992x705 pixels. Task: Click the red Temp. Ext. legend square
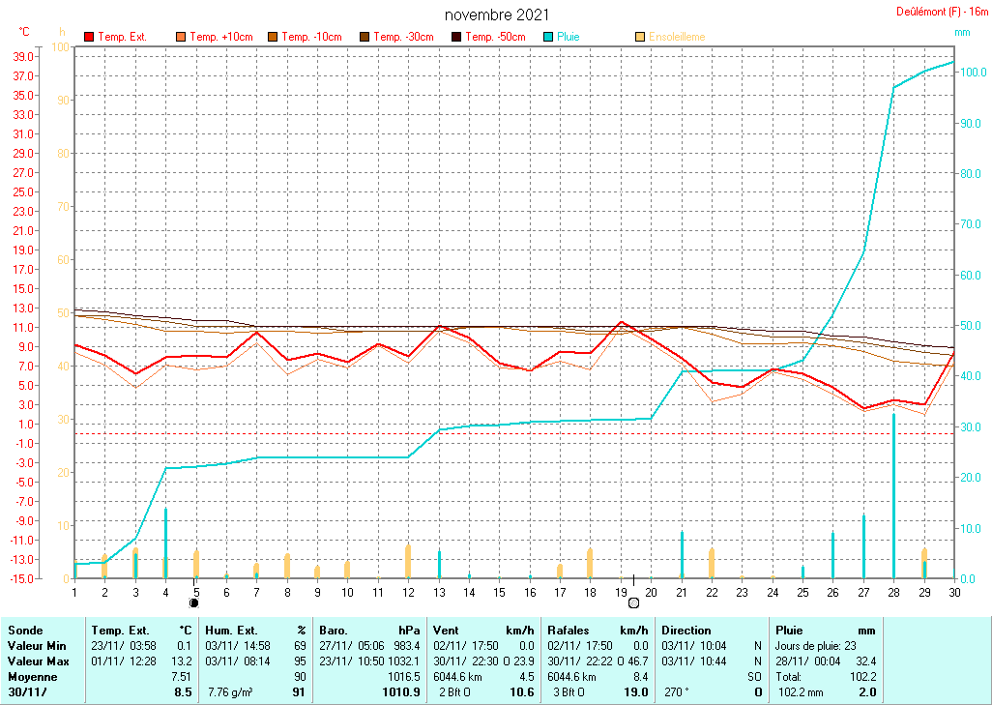90,37
